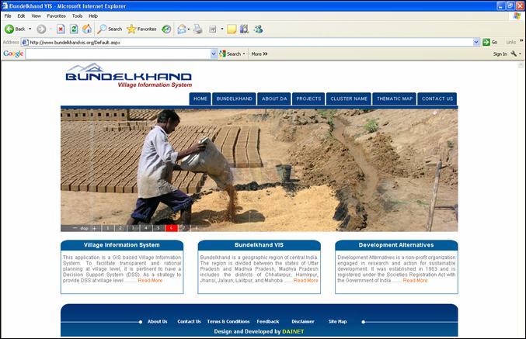Viewport: 526px width, 339px height.
Task: Jump to slide 3 in slideshow
Action: click(x=133, y=228)
